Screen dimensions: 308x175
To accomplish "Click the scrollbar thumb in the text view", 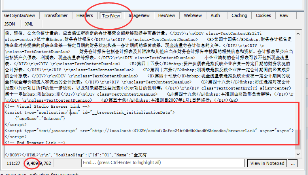I will 298,140.
